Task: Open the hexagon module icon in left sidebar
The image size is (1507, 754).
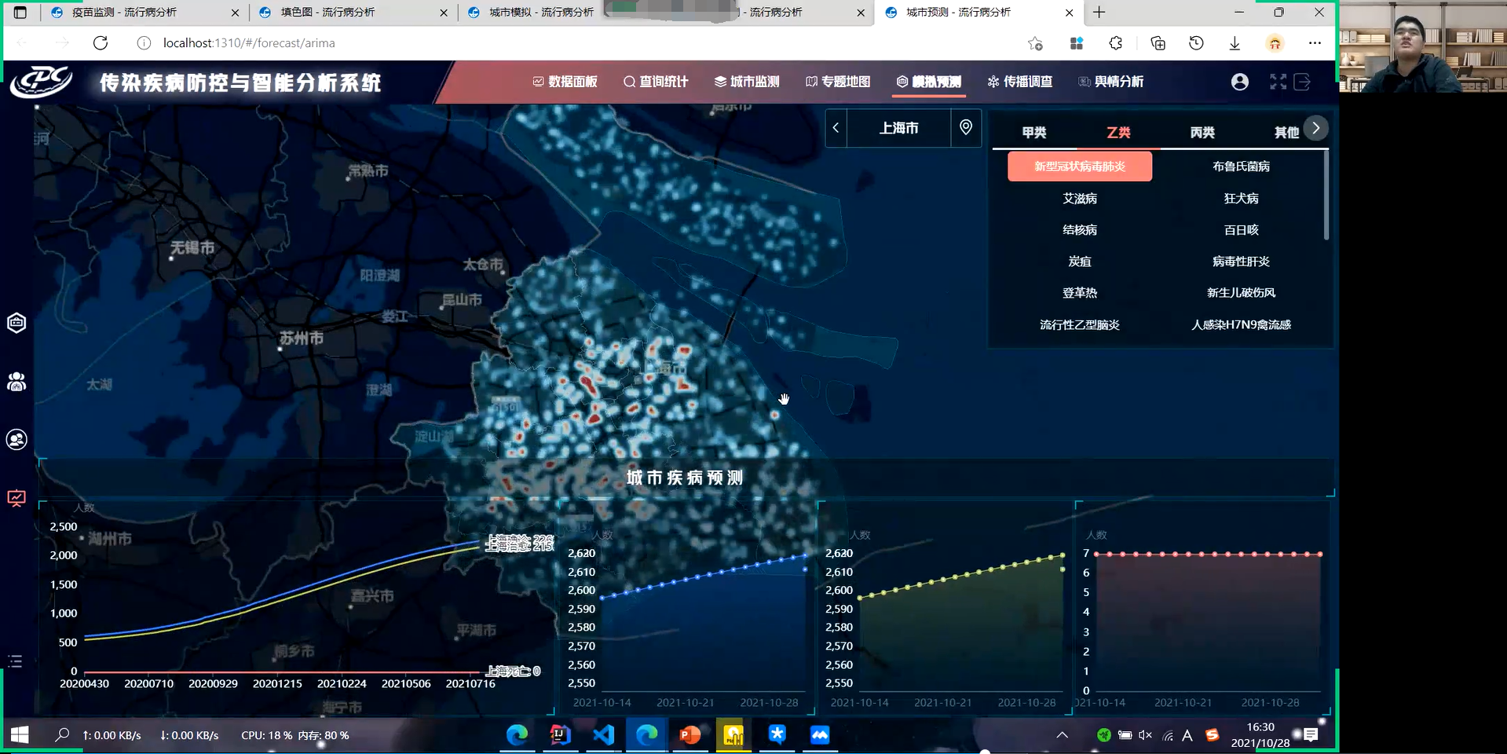Action: (16, 323)
